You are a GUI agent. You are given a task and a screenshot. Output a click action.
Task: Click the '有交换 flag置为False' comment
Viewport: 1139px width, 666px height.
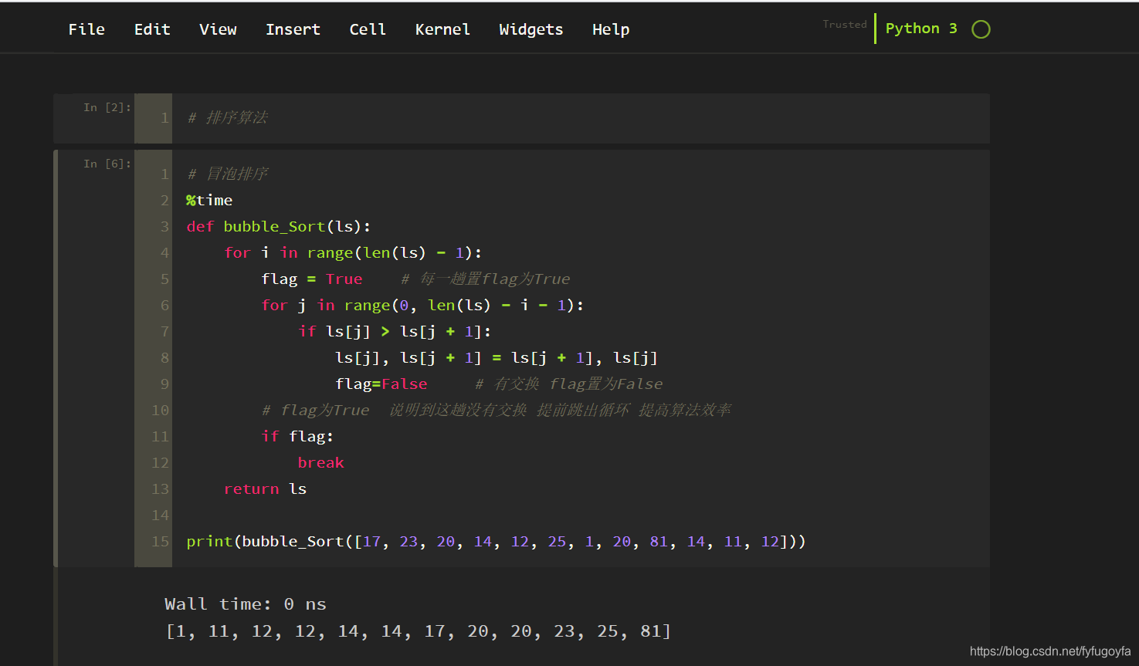pos(569,384)
